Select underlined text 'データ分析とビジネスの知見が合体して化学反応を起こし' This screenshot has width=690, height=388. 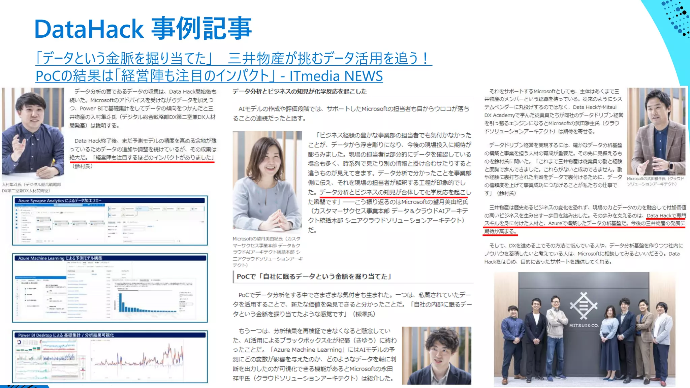(x=395, y=192)
